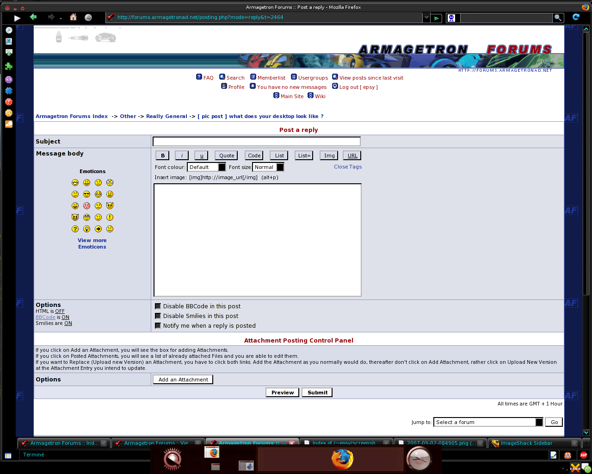592x474 pixels.
Task: Click the green Go arrow beside URL
Action: [436, 18]
